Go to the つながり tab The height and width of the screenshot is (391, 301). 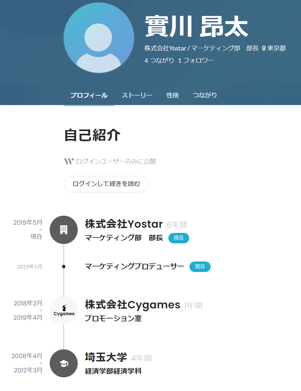tap(205, 95)
